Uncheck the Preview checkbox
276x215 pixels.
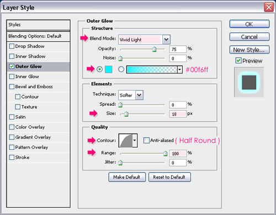(x=238, y=61)
